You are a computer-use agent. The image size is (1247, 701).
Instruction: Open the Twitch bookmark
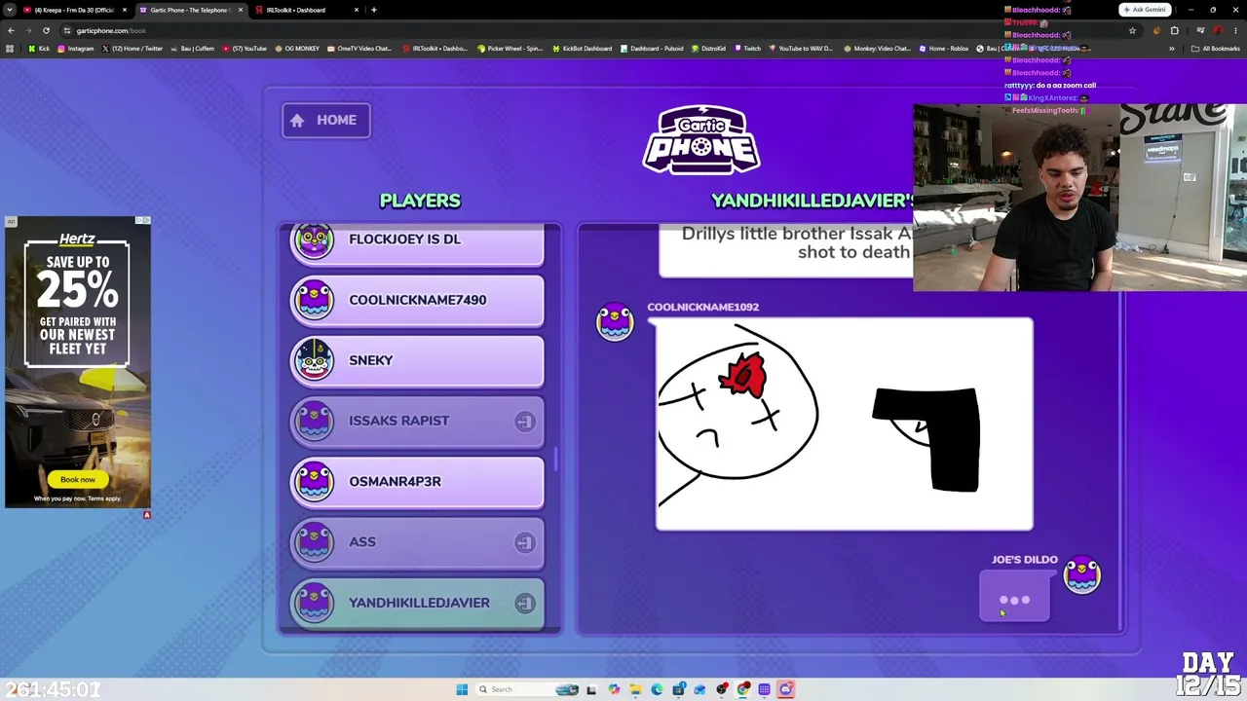[x=747, y=49]
